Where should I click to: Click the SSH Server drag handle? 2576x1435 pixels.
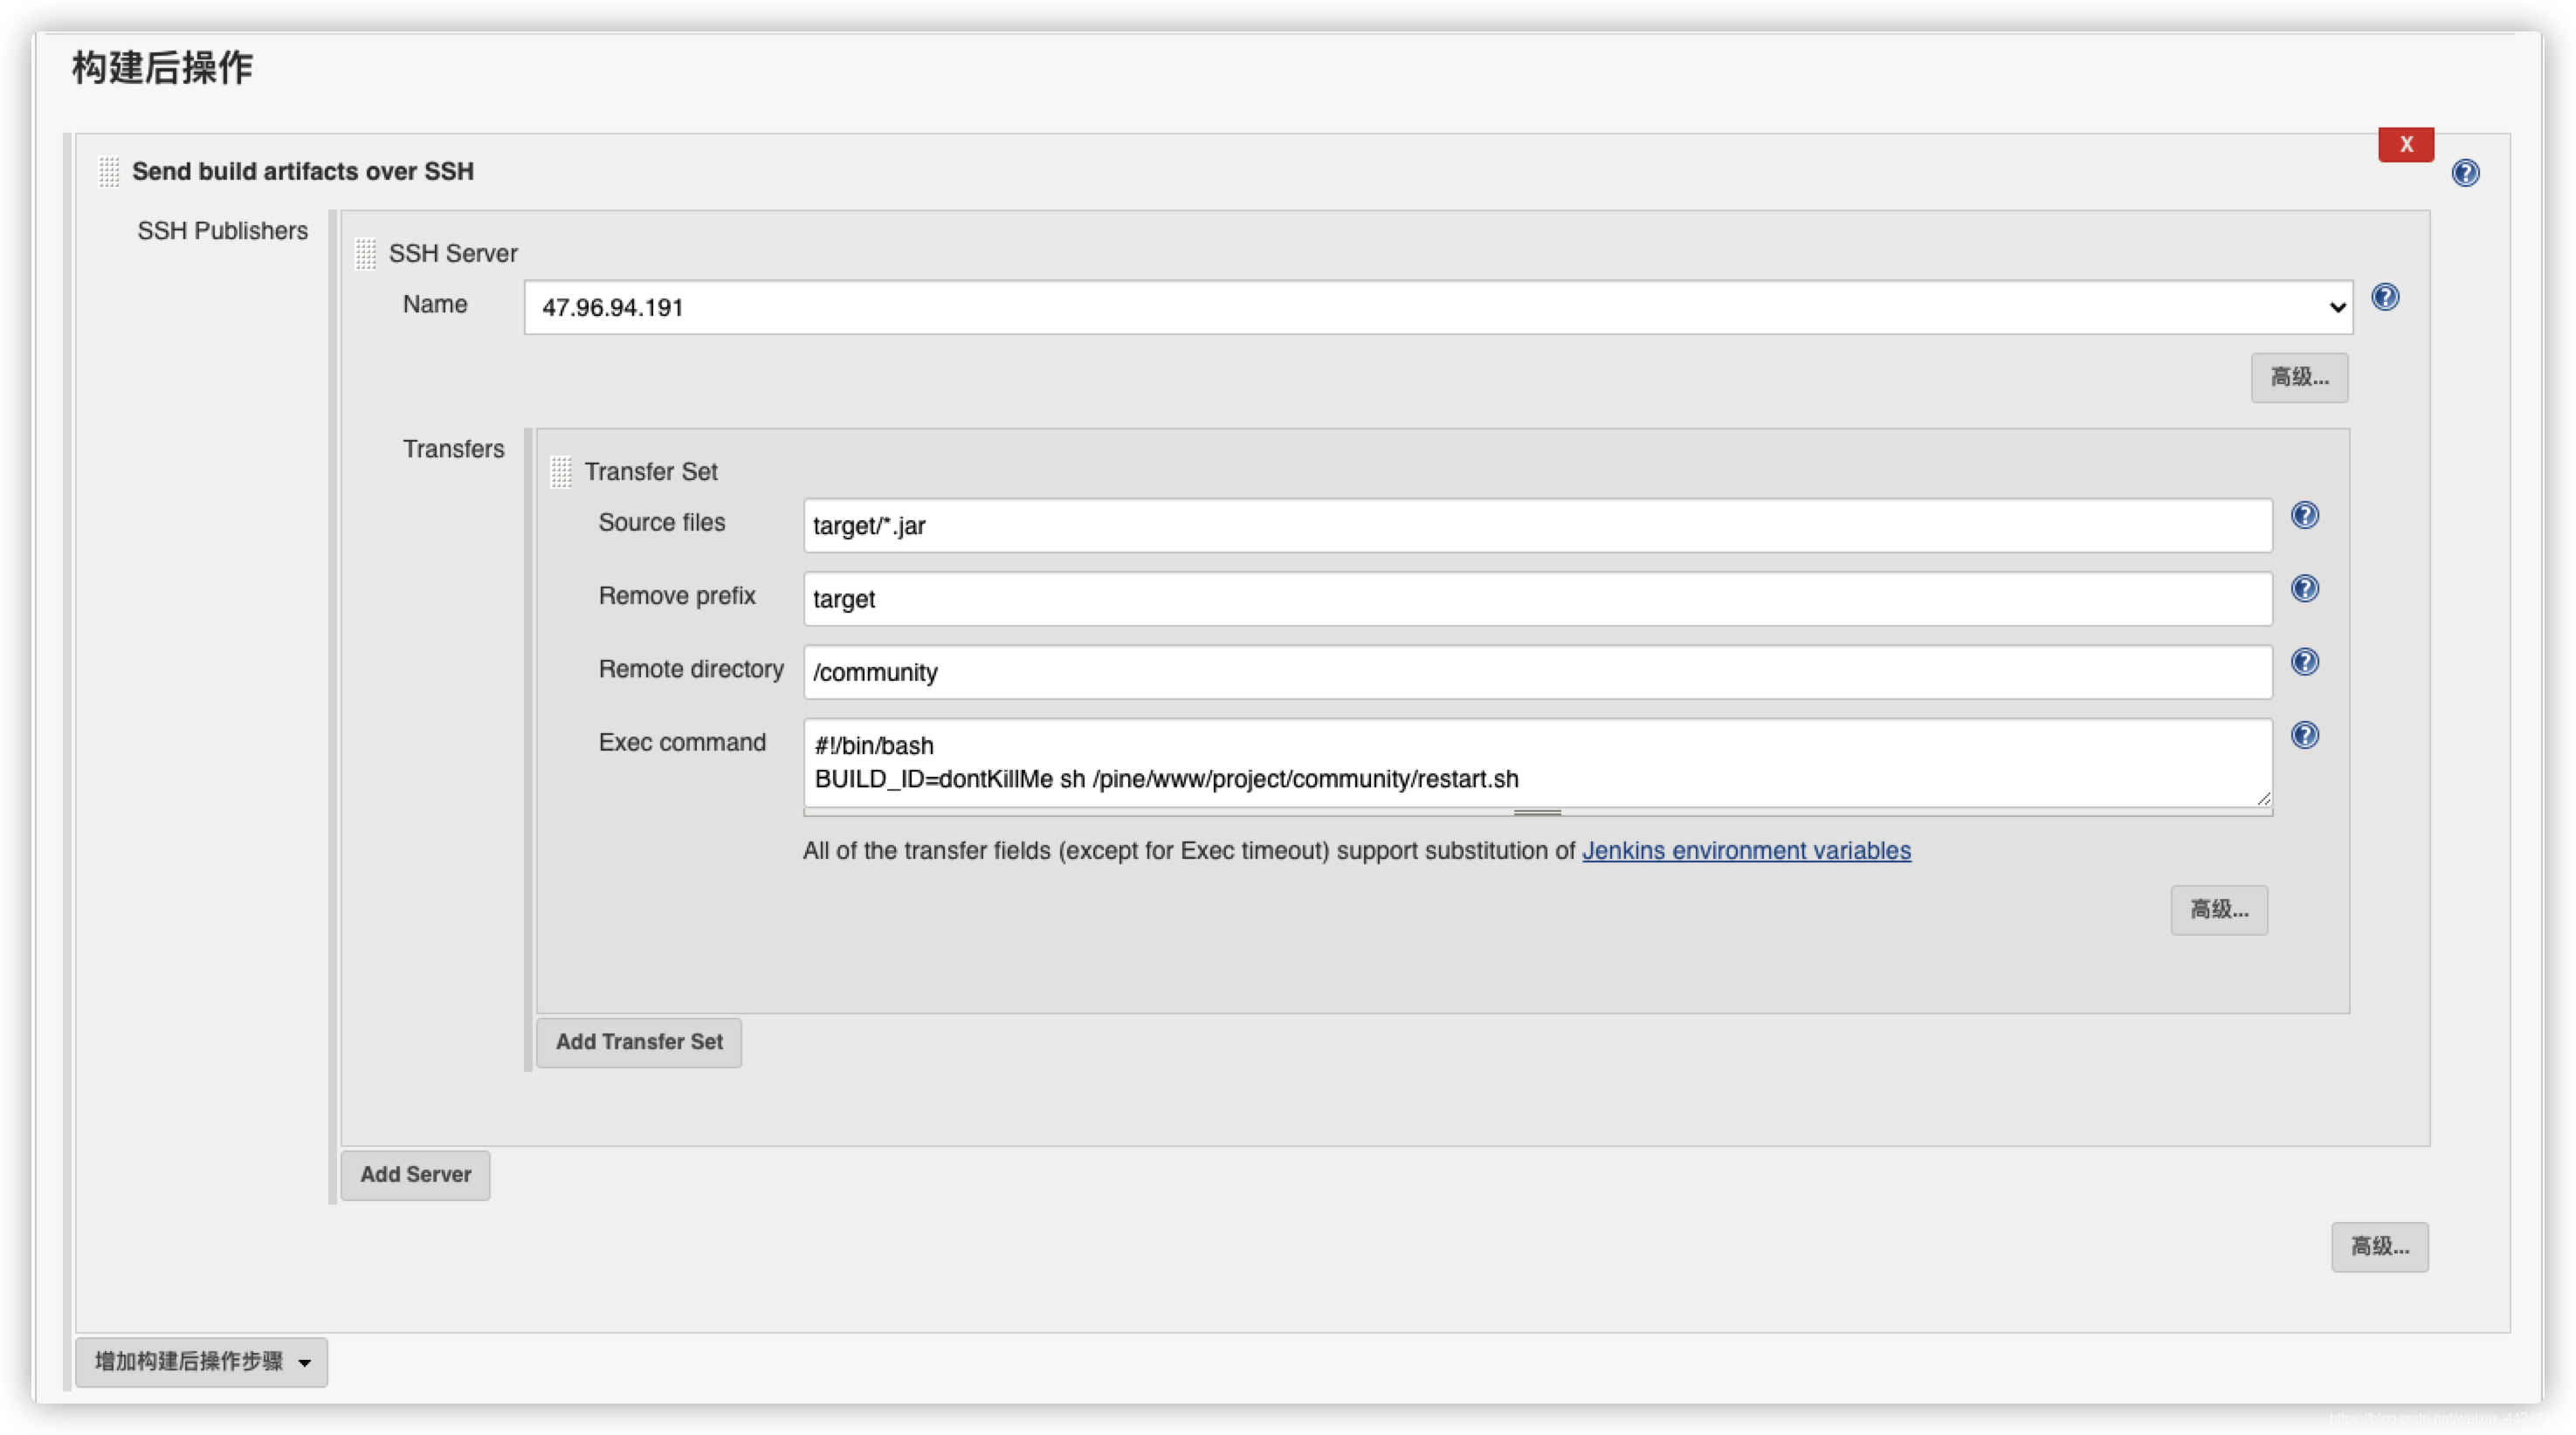point(366,254)
